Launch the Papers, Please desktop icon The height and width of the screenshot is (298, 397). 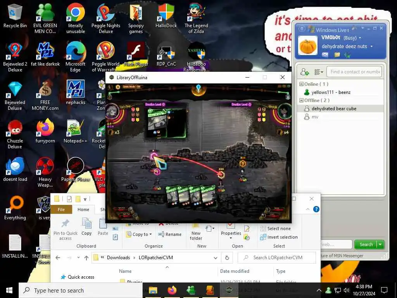coord(76,170)
